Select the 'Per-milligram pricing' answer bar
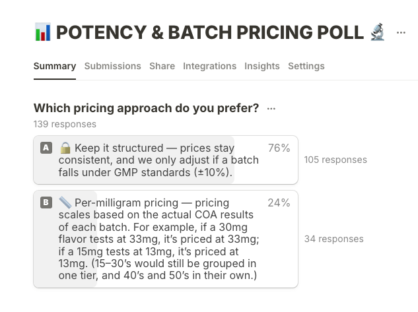The height and width of the screenshot is (312, 418). 165,239
